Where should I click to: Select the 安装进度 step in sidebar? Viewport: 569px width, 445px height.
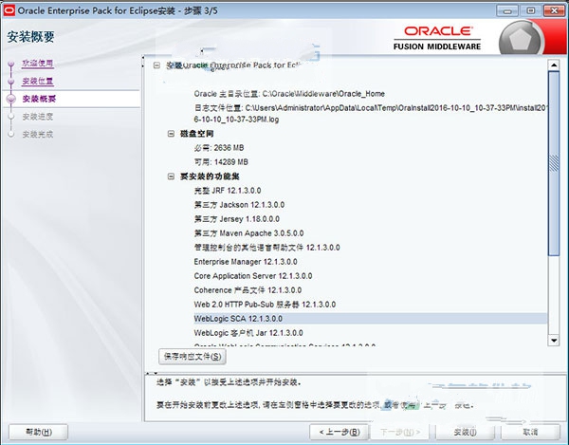point(38,117)
